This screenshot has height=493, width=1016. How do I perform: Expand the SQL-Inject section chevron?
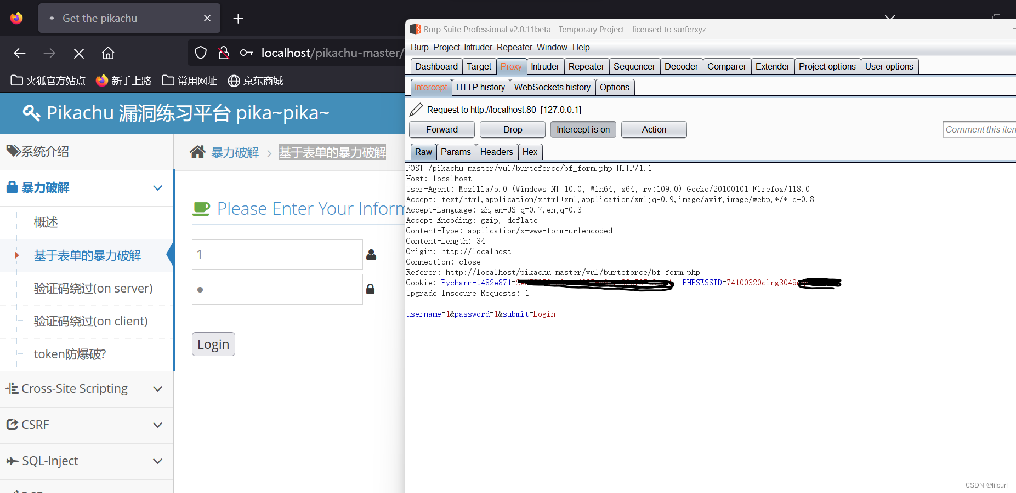click(157, 461)
